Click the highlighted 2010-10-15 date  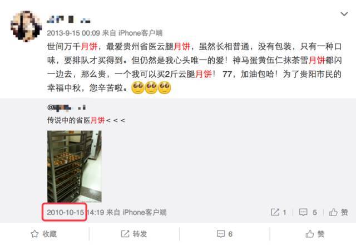click(66, 213)
